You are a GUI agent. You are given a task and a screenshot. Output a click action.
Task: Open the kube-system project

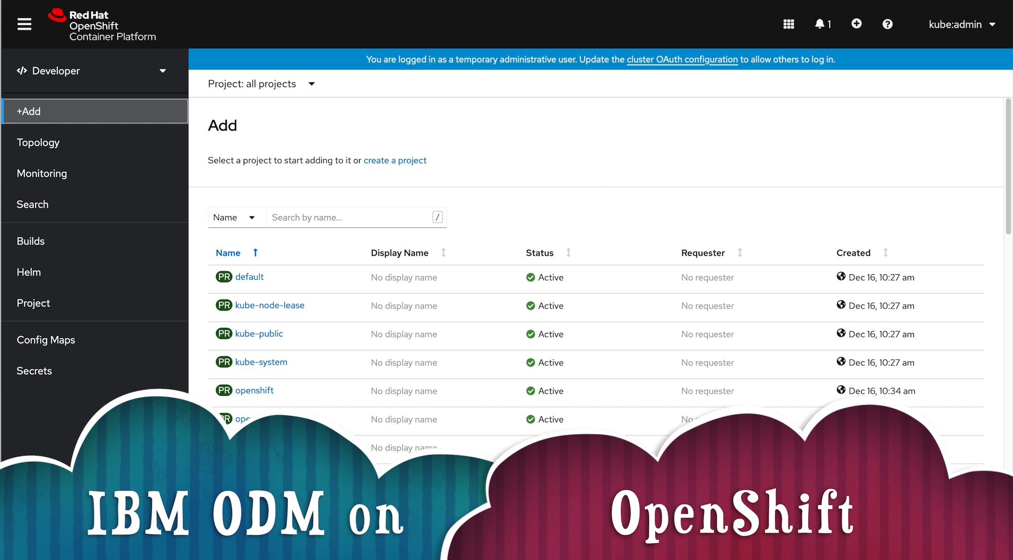click(x=261, y=362)
